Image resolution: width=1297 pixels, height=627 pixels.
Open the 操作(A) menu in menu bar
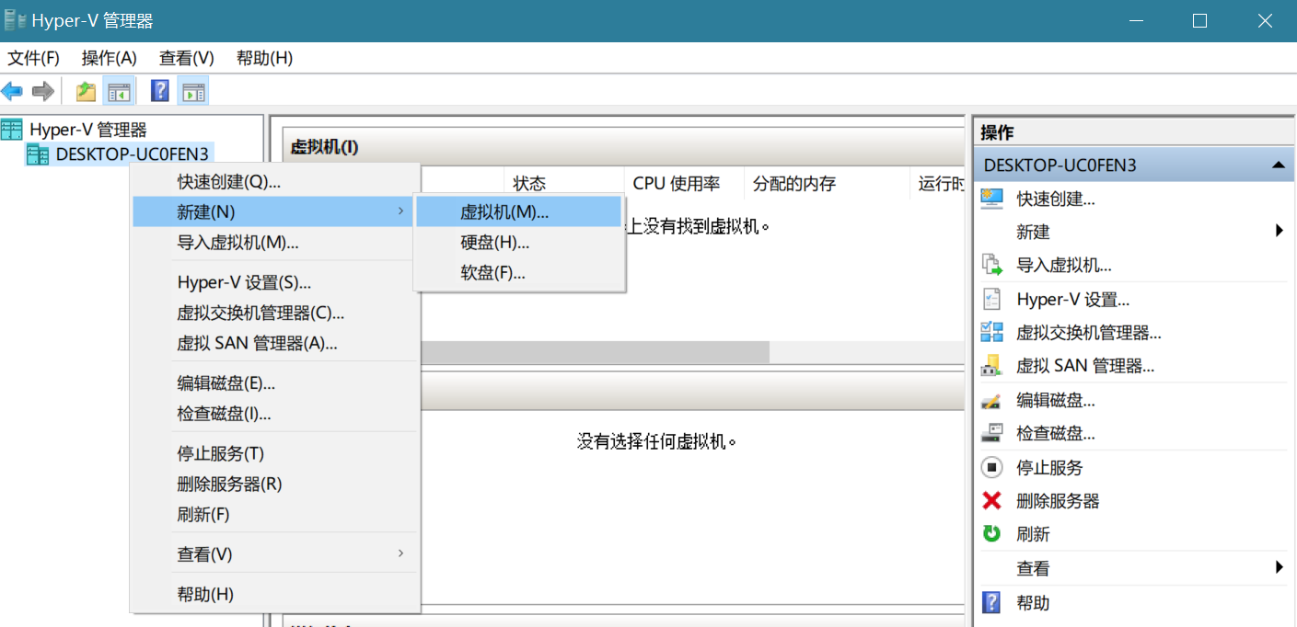click(109, 58)
